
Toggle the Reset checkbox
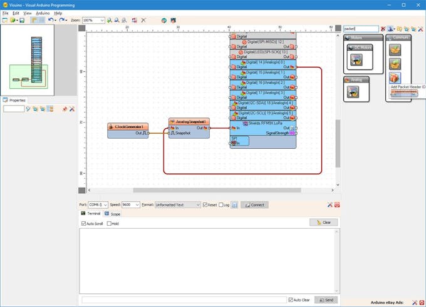[205, 204]
